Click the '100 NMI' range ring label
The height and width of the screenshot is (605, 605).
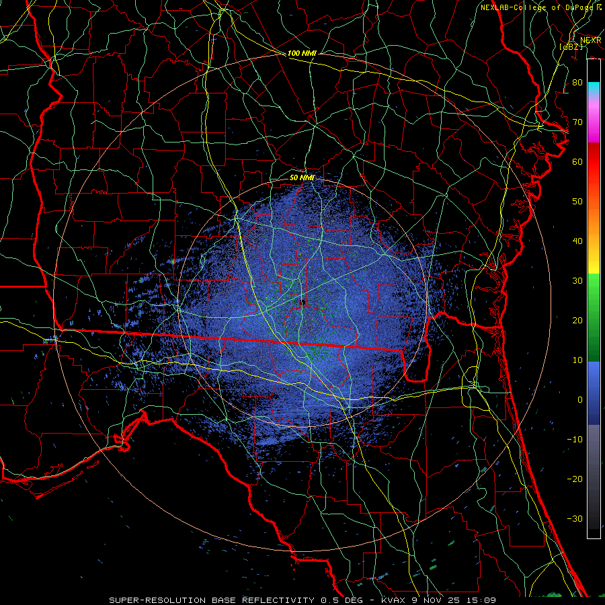(x=302, y=53)
